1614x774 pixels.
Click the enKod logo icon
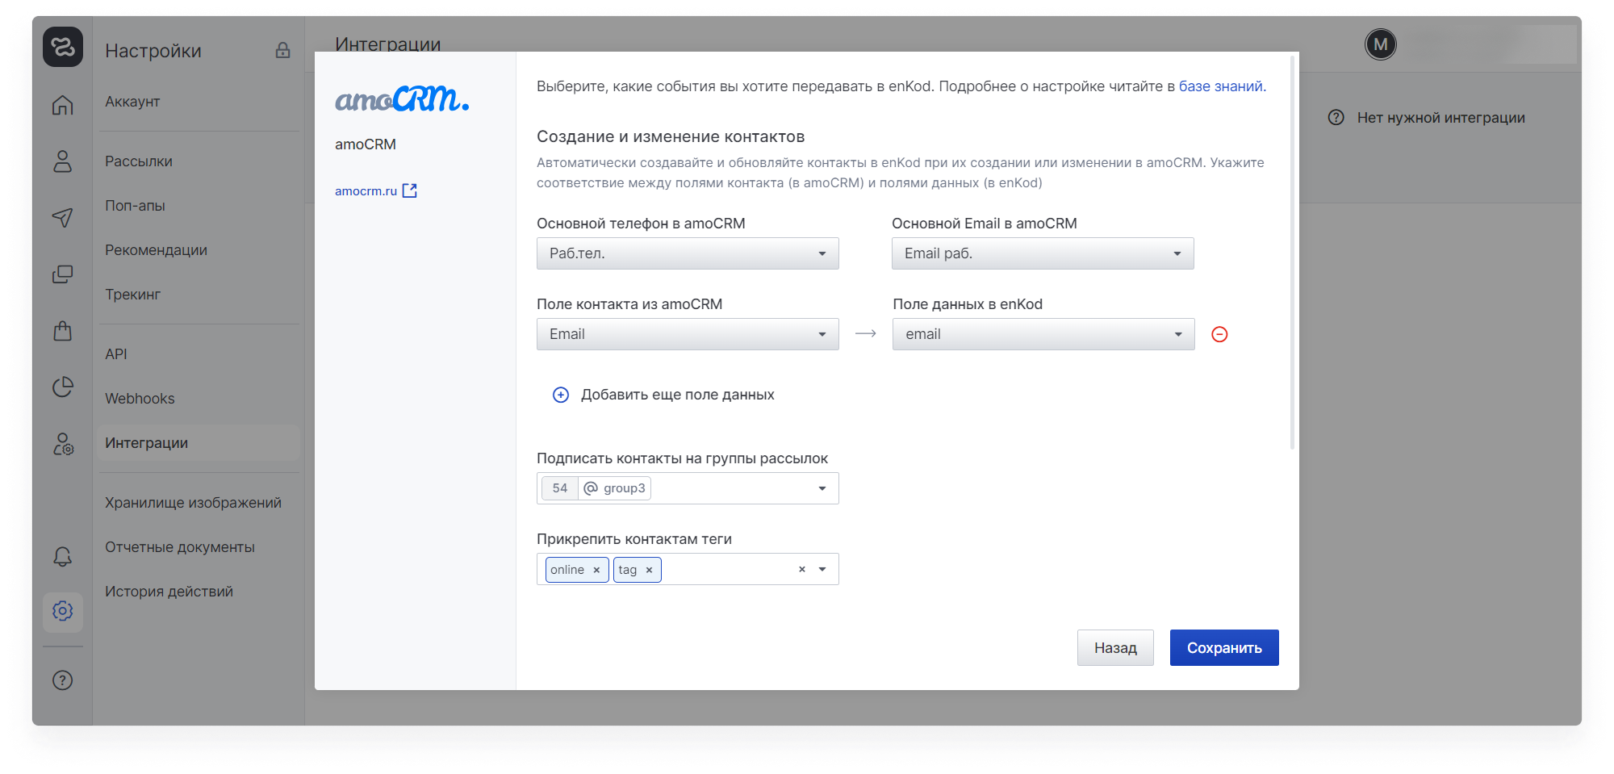(x=63, y=47)
